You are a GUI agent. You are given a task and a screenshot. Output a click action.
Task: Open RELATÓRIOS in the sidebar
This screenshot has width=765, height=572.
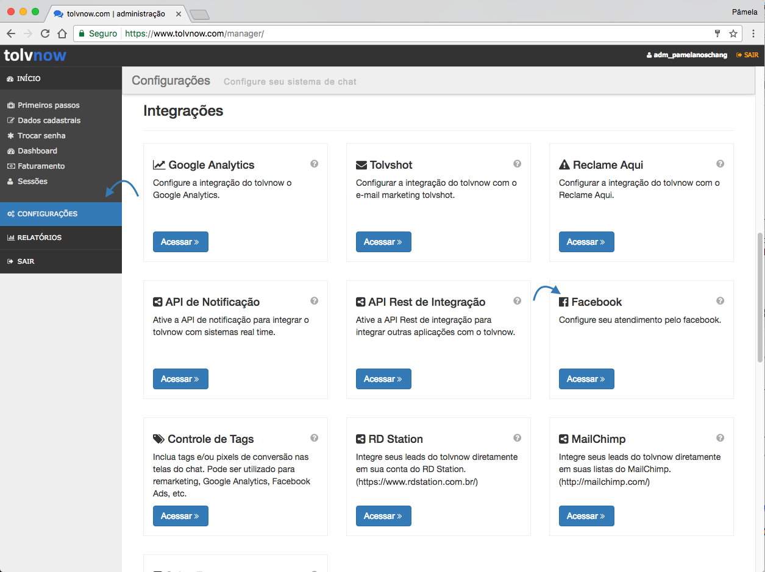(61, 238)
